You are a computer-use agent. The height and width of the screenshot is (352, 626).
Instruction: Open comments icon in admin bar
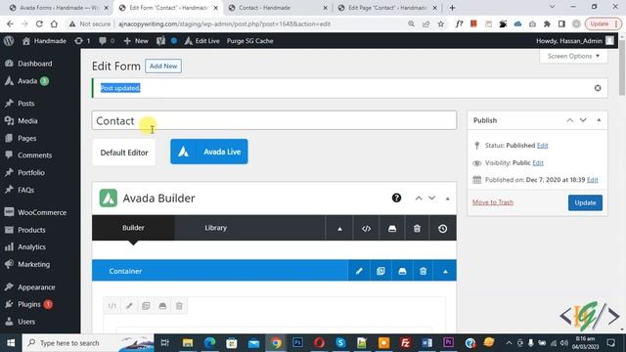pyautogui.click(x=107, y=41)
